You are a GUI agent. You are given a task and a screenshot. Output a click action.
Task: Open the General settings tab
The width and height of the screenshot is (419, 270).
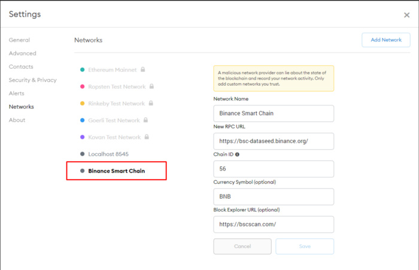pyautogui.click(x=19, y=40)
